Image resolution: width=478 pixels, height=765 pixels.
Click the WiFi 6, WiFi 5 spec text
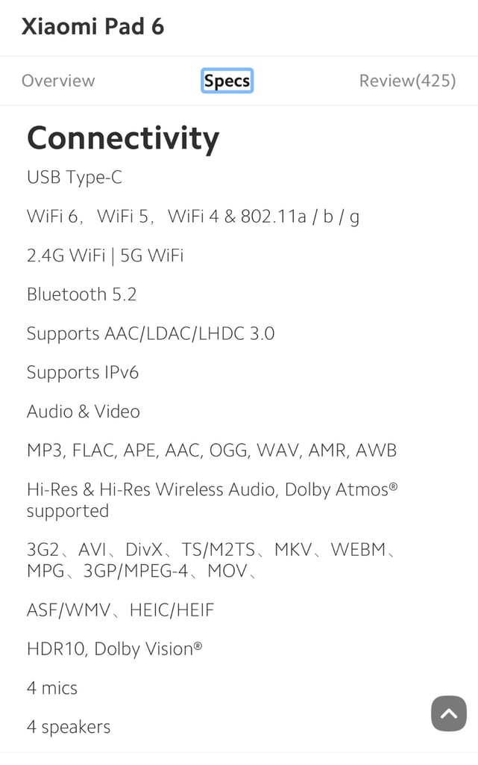pos(193,216)
